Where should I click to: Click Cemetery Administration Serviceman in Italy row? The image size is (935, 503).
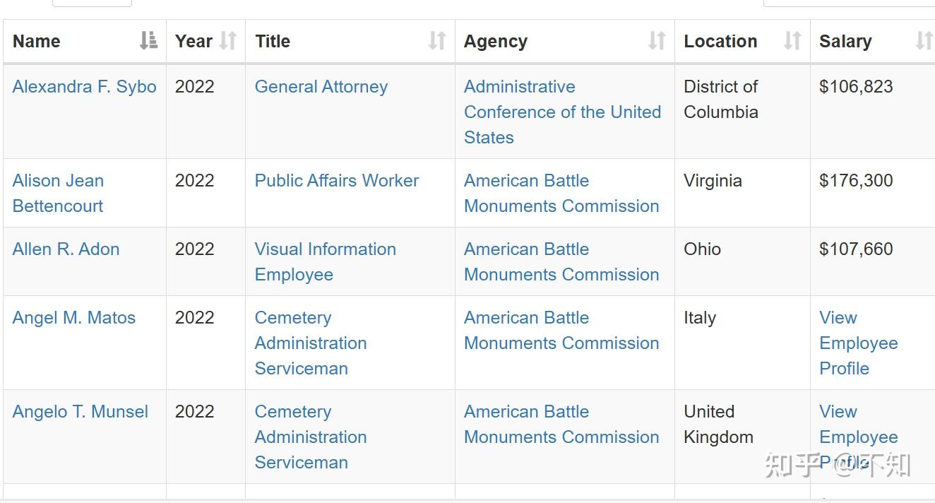click(x=311, y=343)
